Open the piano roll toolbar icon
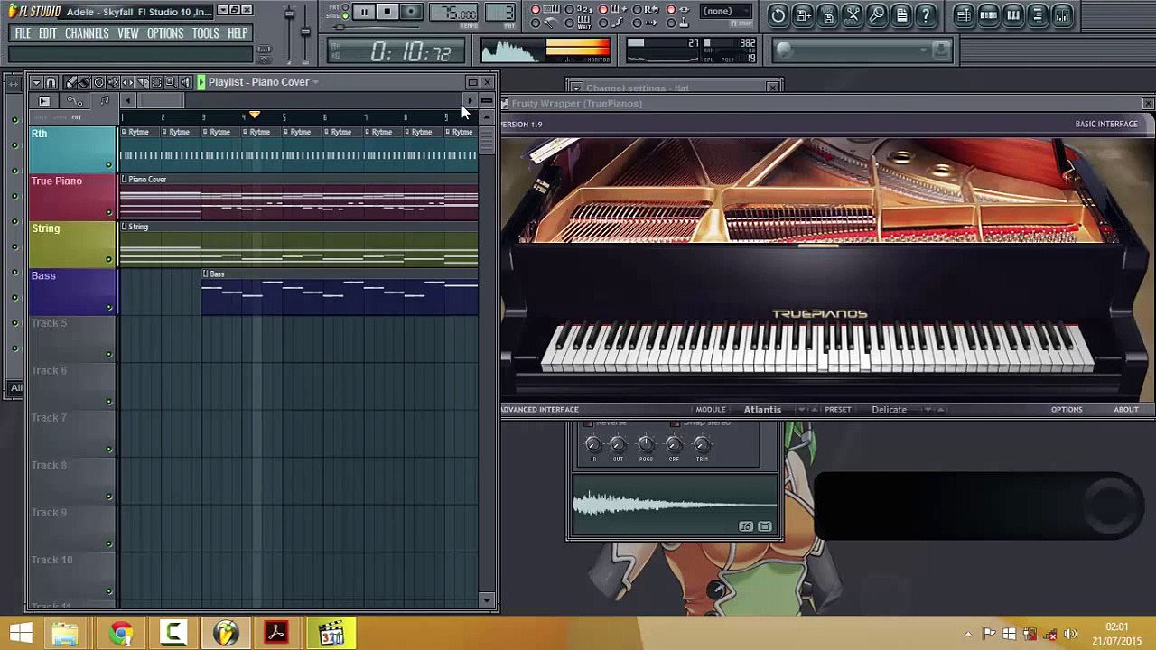 click(x=1013, y=15)
